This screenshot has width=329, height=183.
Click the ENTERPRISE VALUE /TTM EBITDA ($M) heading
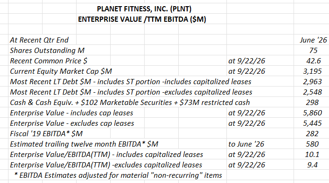click(x=142, y=19)
